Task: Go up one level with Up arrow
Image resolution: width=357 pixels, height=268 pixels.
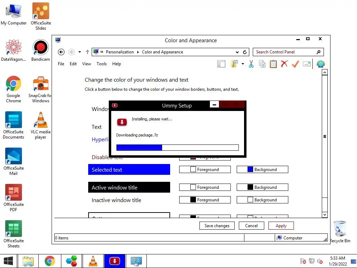Action: tap(87, 52)
